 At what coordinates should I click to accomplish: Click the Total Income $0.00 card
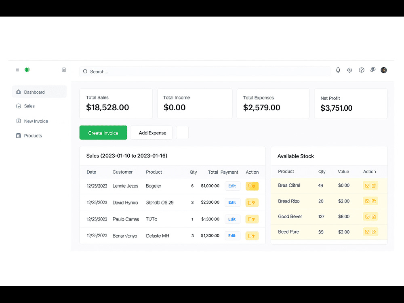point(195,103)
